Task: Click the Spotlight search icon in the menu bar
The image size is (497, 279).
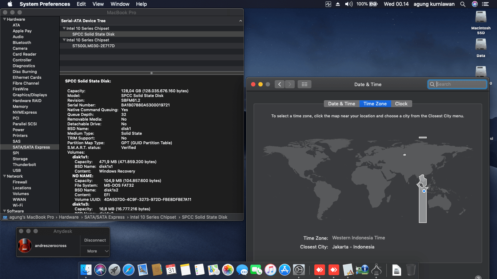Action: (463, 4)
